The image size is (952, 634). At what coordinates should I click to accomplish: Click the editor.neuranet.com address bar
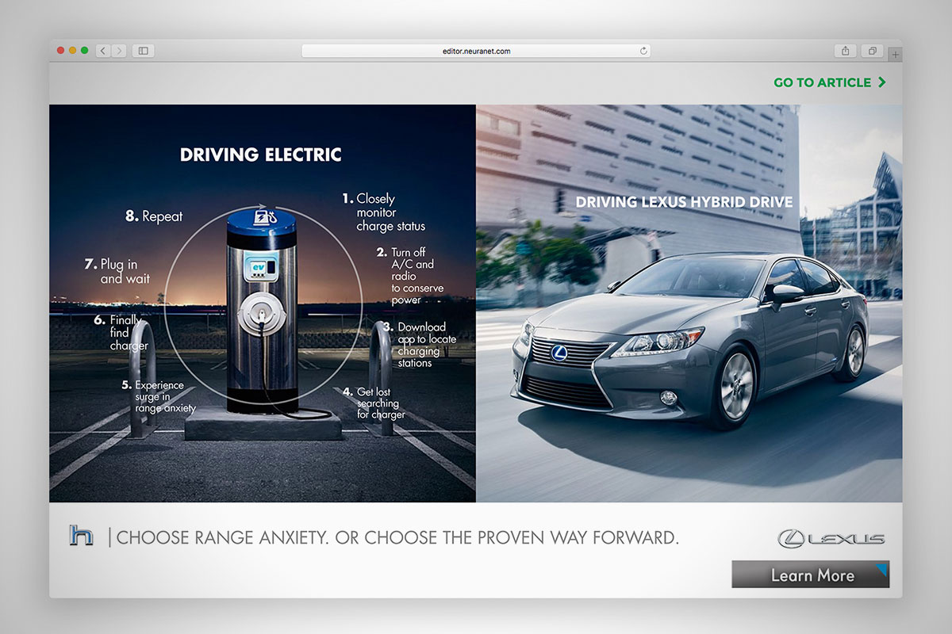pos(476,51)
